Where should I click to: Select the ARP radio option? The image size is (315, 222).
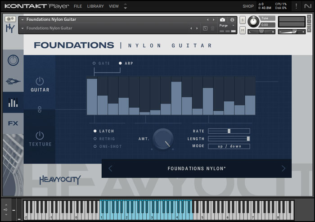click(x=120, y=63)
